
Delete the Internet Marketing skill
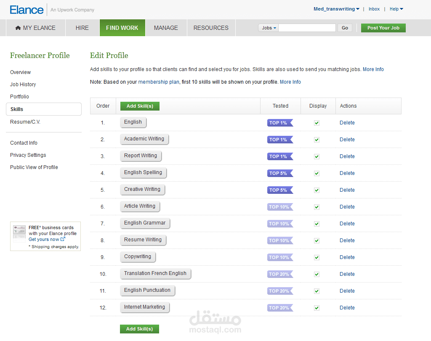coord(347,308)
